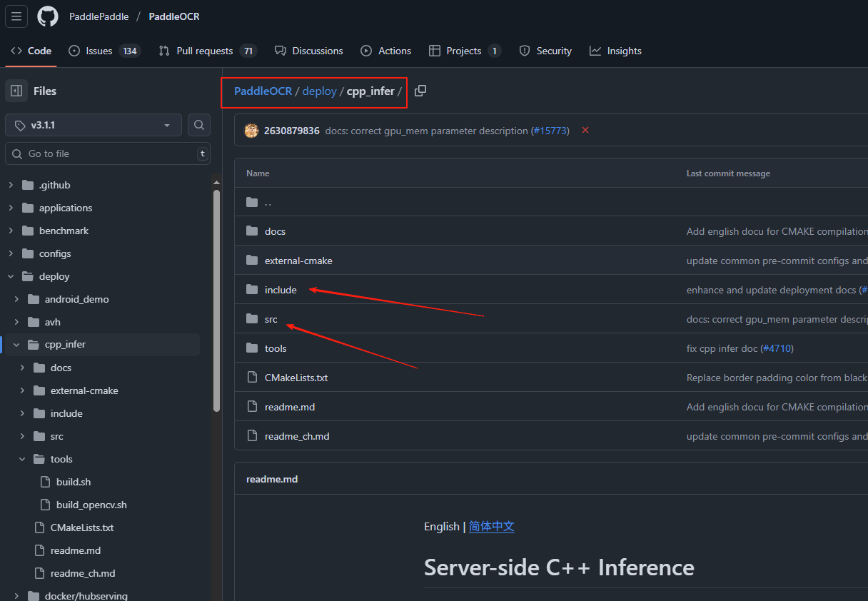Screen dimensions: 868x601
Task: Click the Last commit message column header
Action: point(728,173)
